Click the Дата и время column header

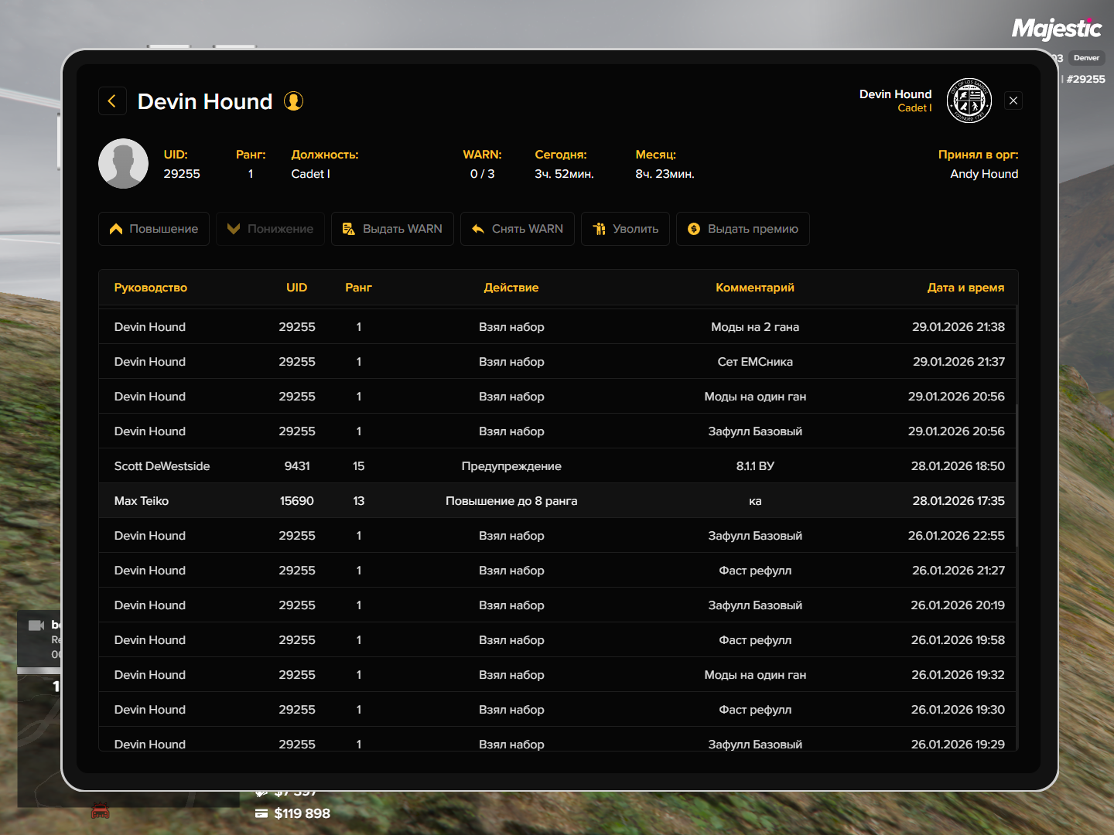pyautogui.click(x=965, y=288)
